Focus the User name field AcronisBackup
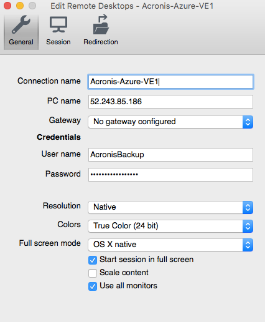The width and height of the screenshot is (265, 322). coord(170,155)
